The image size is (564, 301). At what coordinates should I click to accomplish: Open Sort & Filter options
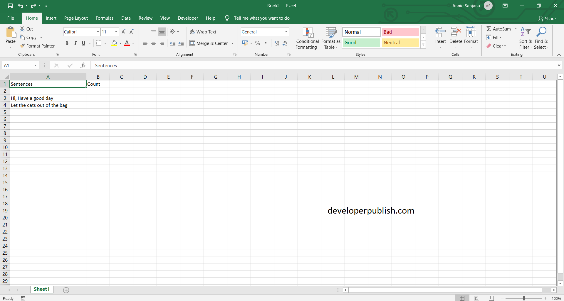pyautogui.click(x=525, y=38)
